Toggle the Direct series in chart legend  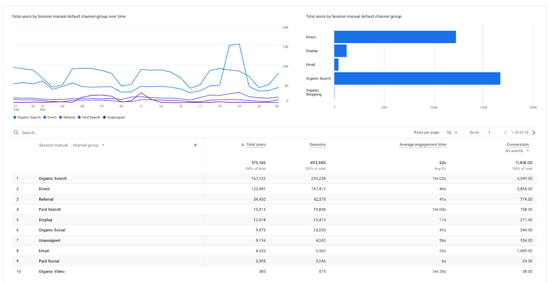pyautogui.click(x=50, y=118)
